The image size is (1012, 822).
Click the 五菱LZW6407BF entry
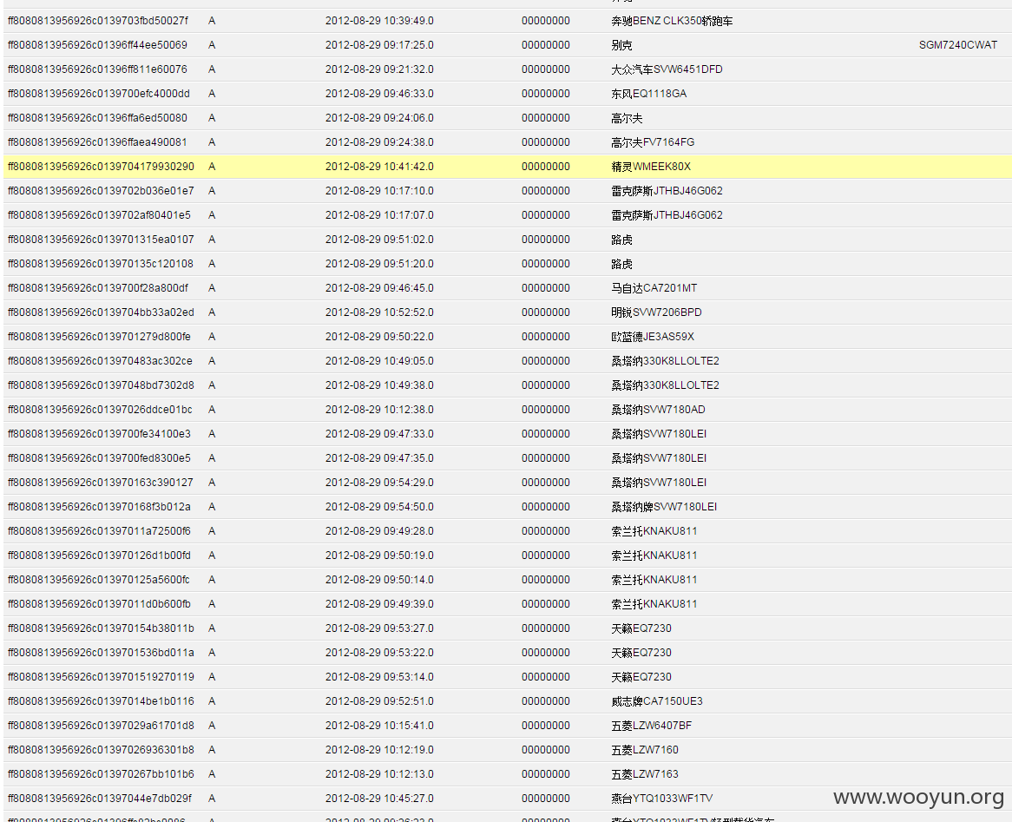coord(651,726)
